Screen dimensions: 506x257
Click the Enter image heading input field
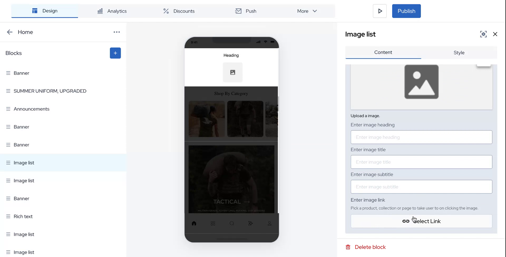tap(421, 137)
